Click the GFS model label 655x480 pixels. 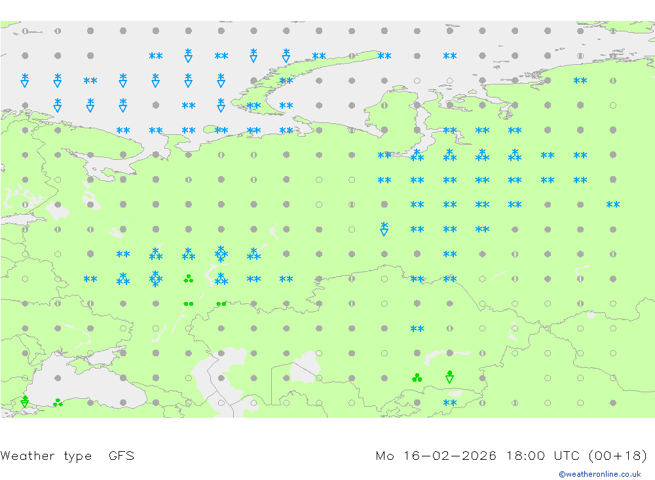(x=121, y=455)
